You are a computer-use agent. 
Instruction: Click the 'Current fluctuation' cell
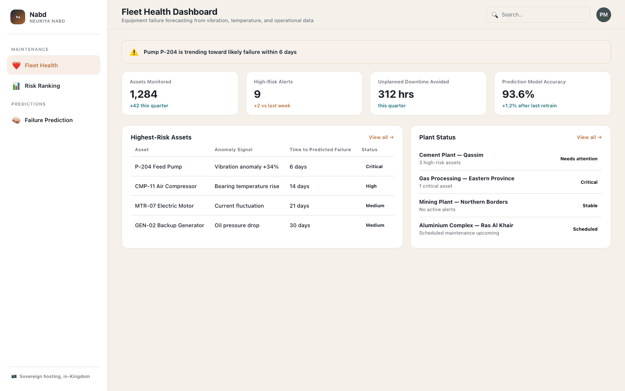pos(239,205)
